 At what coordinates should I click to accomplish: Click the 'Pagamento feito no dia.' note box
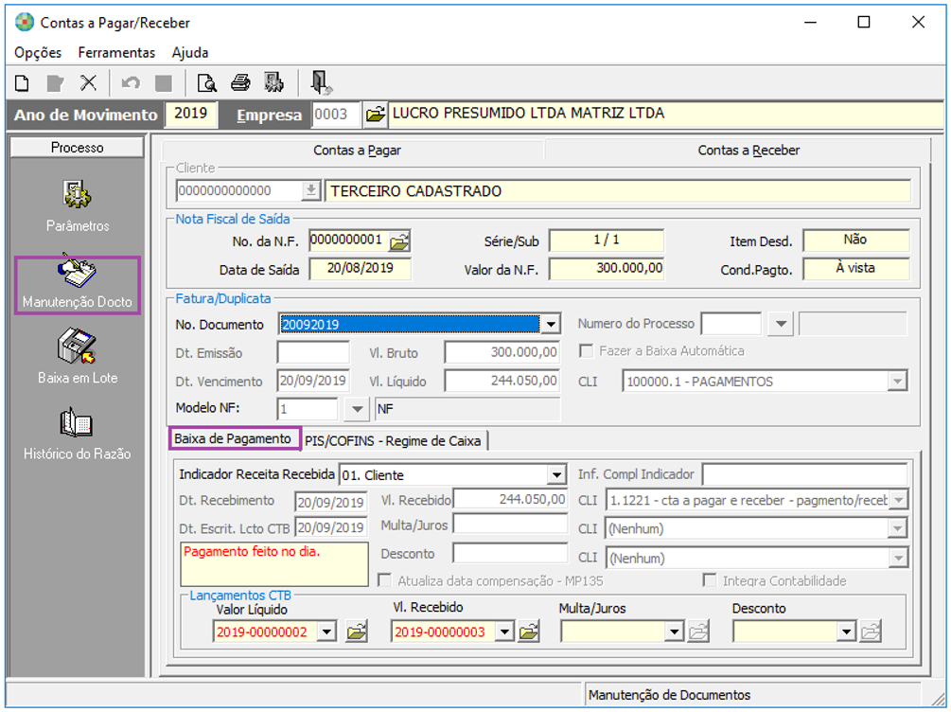click(x=274, y=564)
